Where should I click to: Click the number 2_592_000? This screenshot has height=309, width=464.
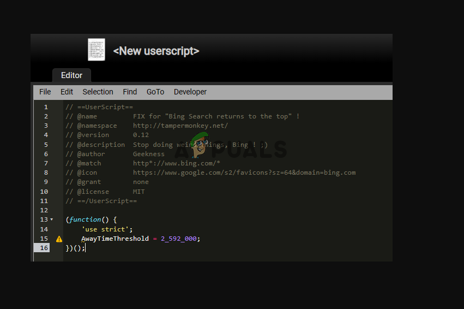point(178,239)
